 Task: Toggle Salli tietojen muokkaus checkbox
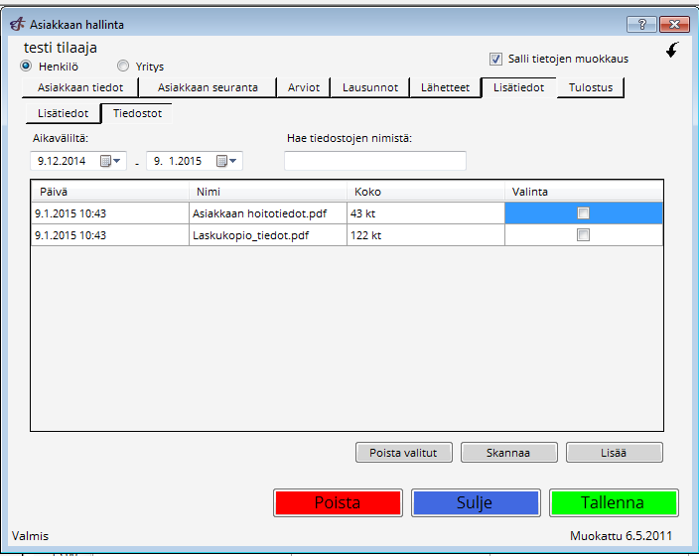(x=496, y=59)
